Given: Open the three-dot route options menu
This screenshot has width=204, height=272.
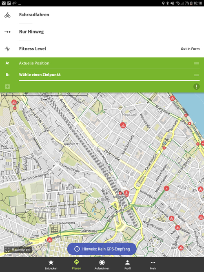Looking at the screenshot, I should coord(196,86).
